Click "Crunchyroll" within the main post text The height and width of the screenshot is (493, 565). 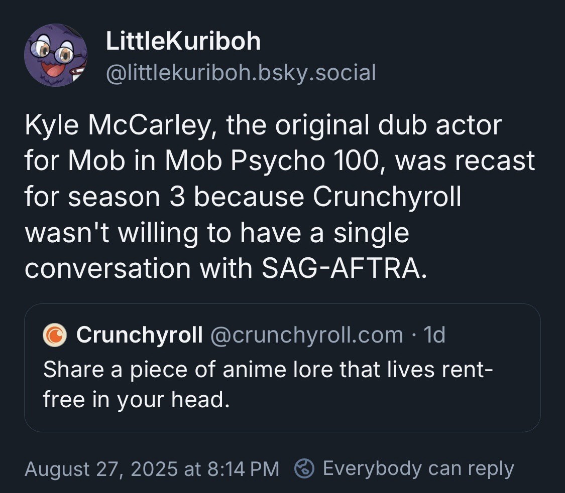[387, 197]
